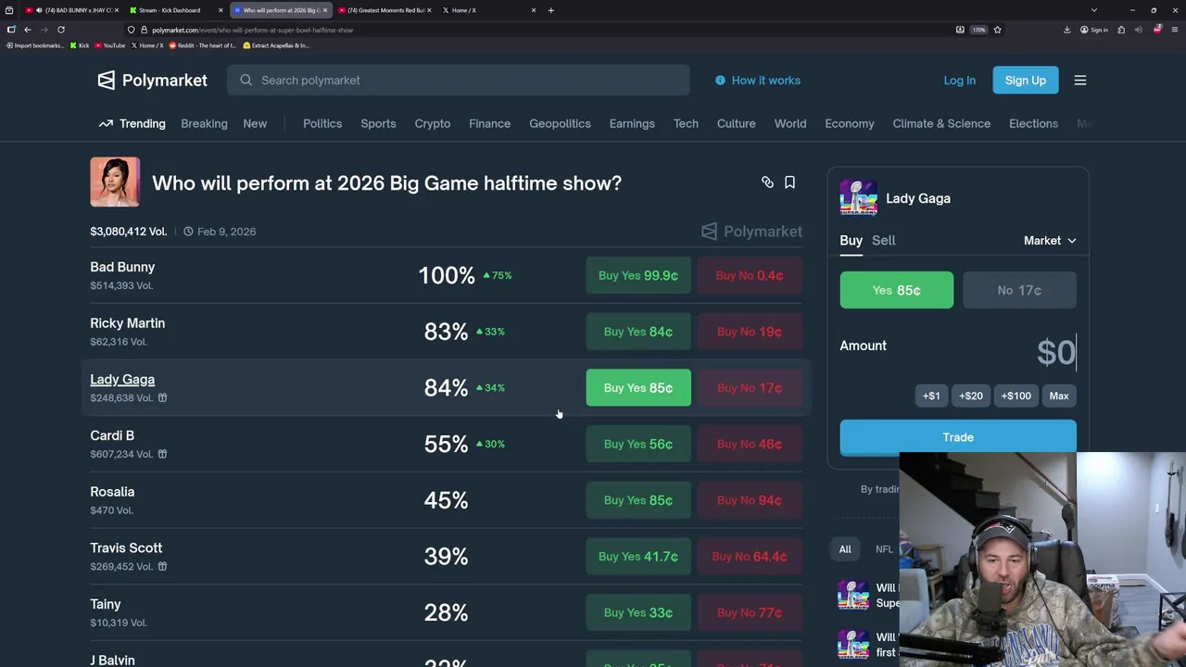Viewport: 1186px width, 667px height.
Task: Click the Lady Gaga row title link
Action: (122, 380)
